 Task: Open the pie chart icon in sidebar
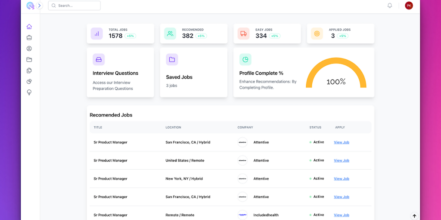click(29, 82)
